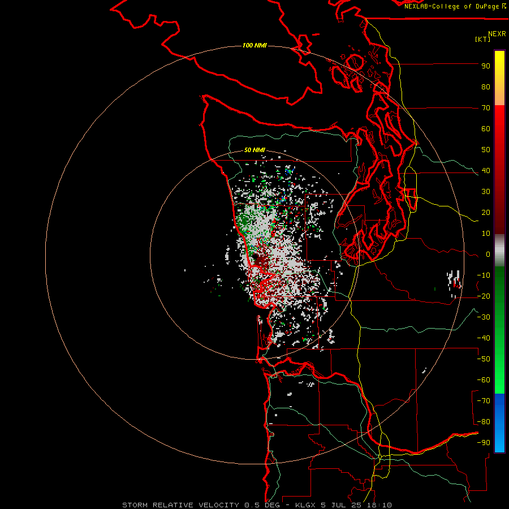This screenshot has width=509, height=509.
Task: Click the positive 90 velocity scale label
Action: coord(486,66)
